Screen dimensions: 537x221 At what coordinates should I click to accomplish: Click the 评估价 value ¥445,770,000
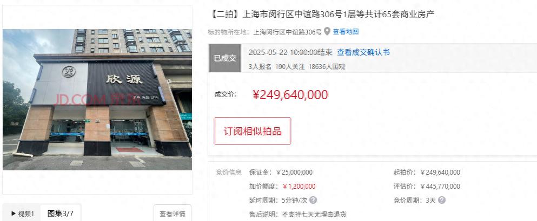tap(440, 187)
